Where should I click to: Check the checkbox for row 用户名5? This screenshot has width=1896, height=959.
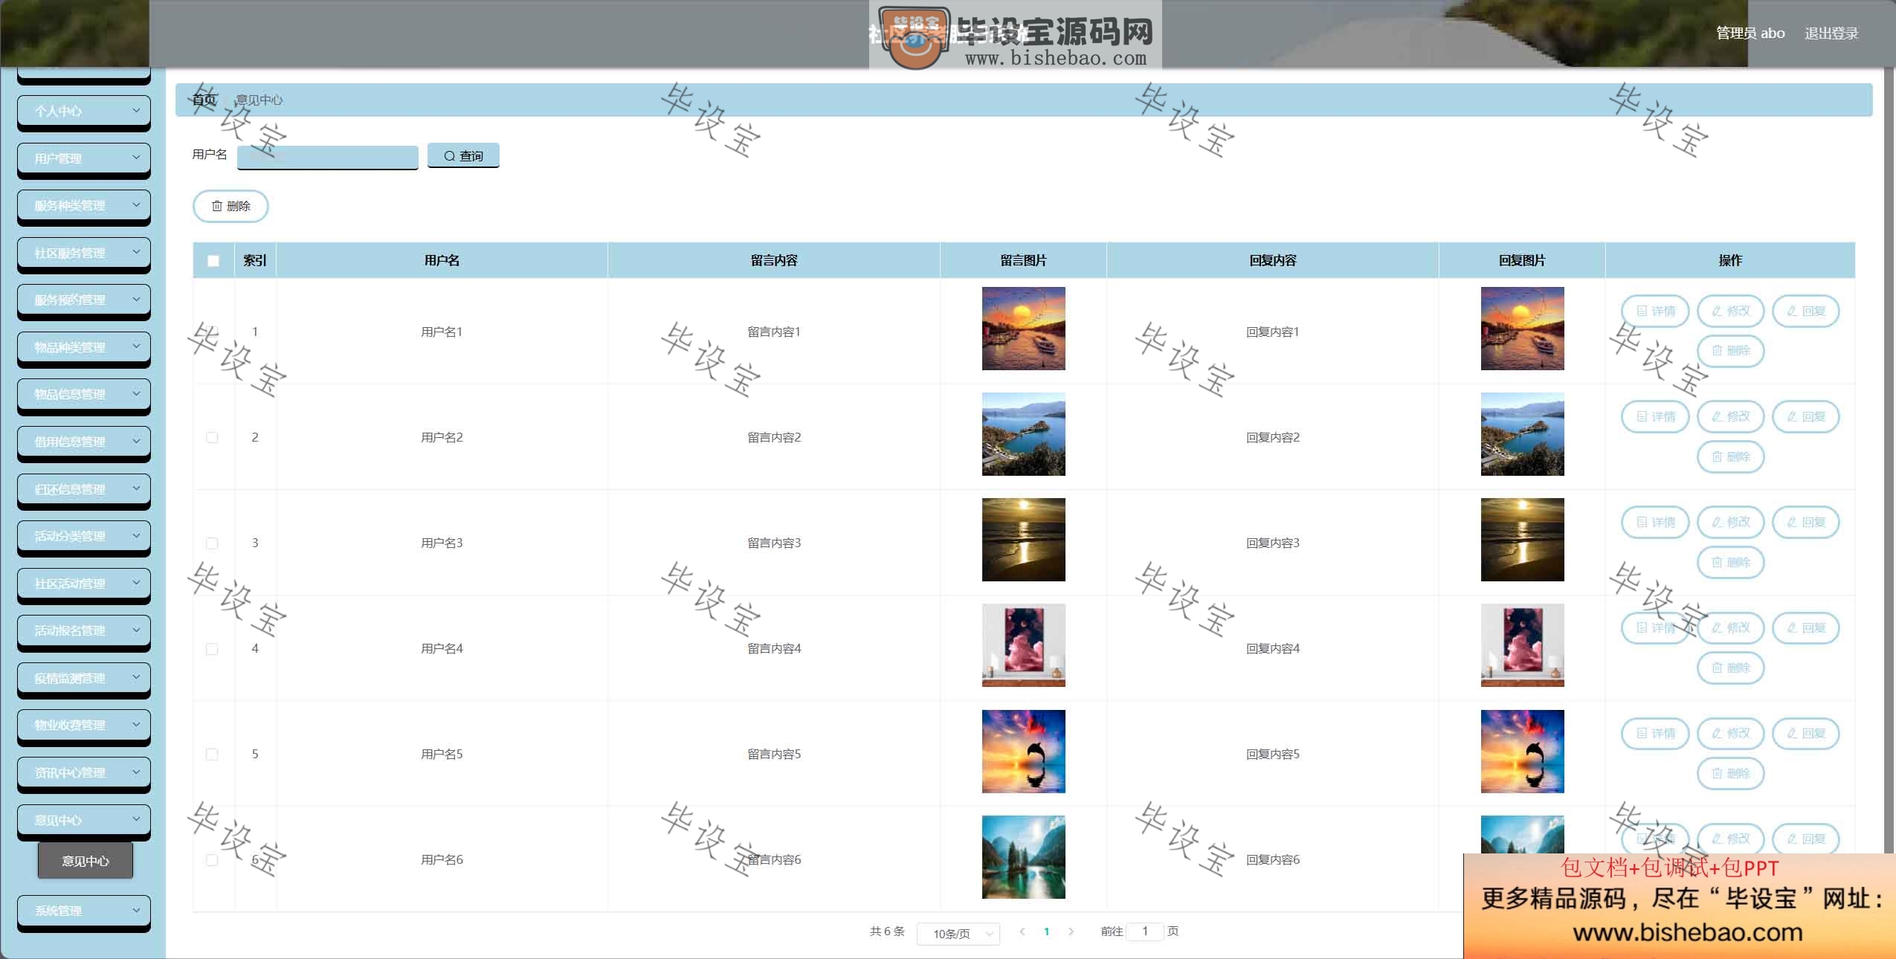(x=212, y=754)
